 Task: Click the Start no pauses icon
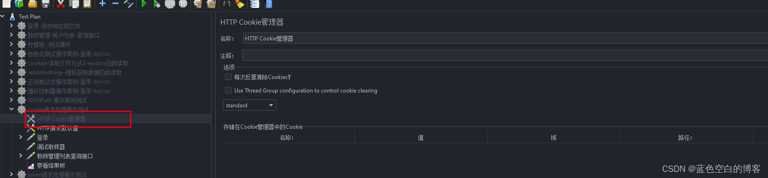(x=157, y=4)
